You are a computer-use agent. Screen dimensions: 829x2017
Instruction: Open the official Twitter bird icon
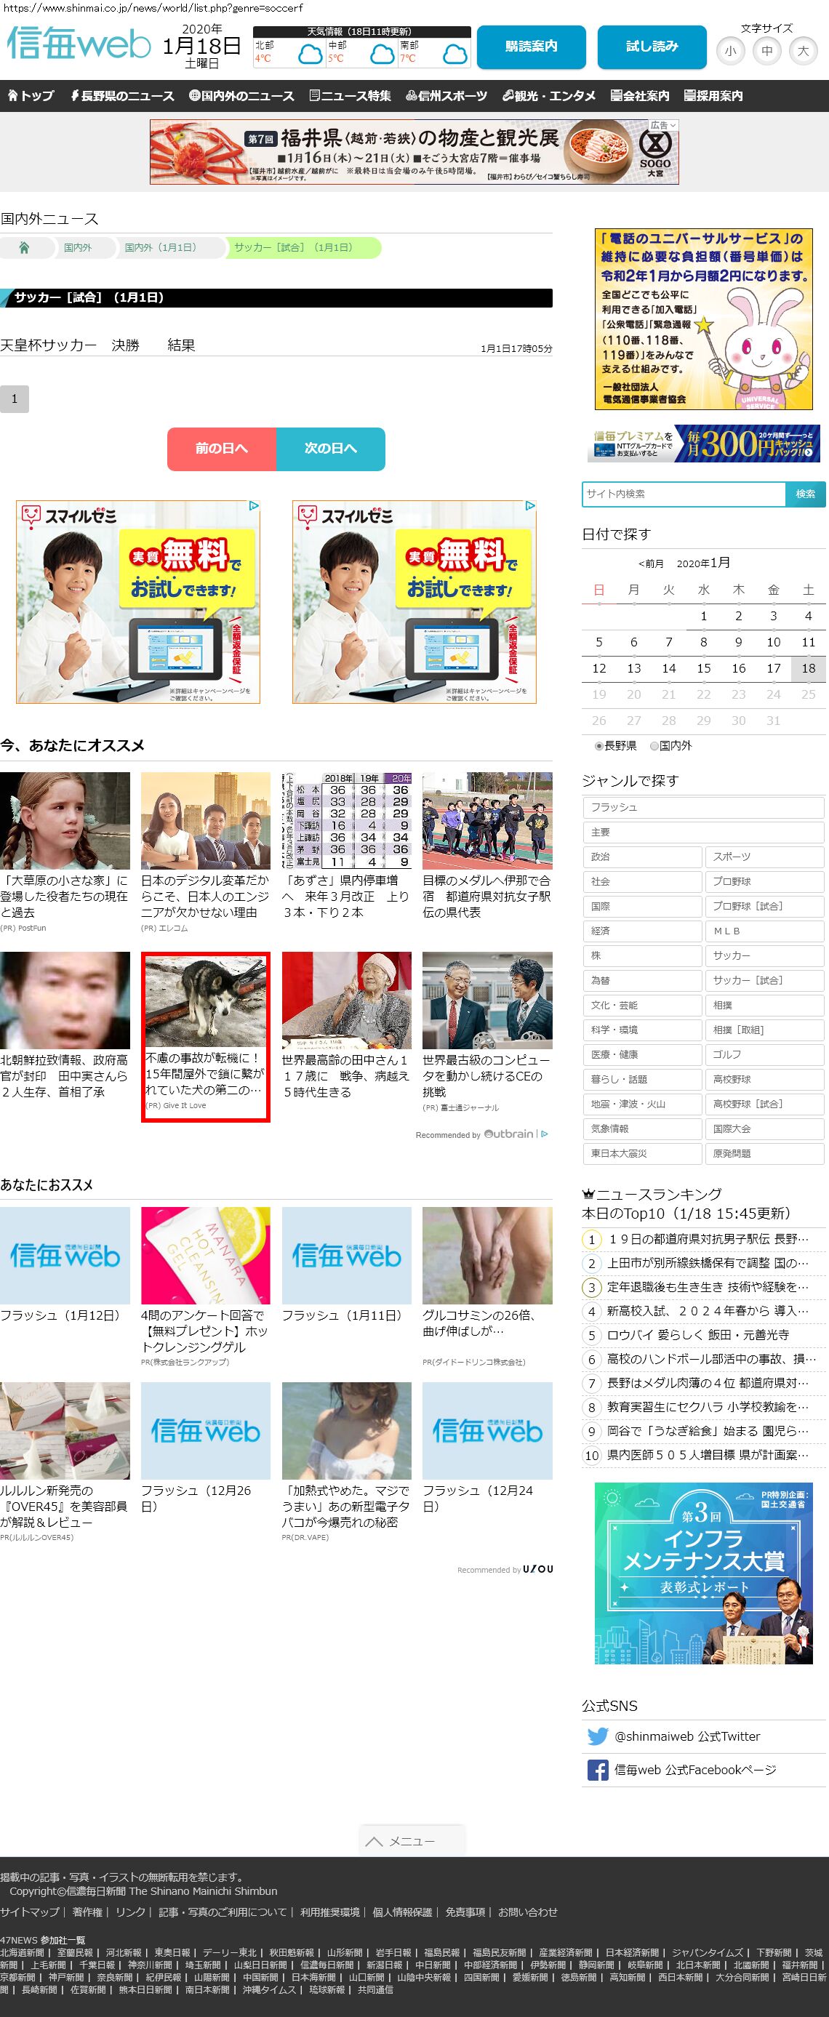597,1736
